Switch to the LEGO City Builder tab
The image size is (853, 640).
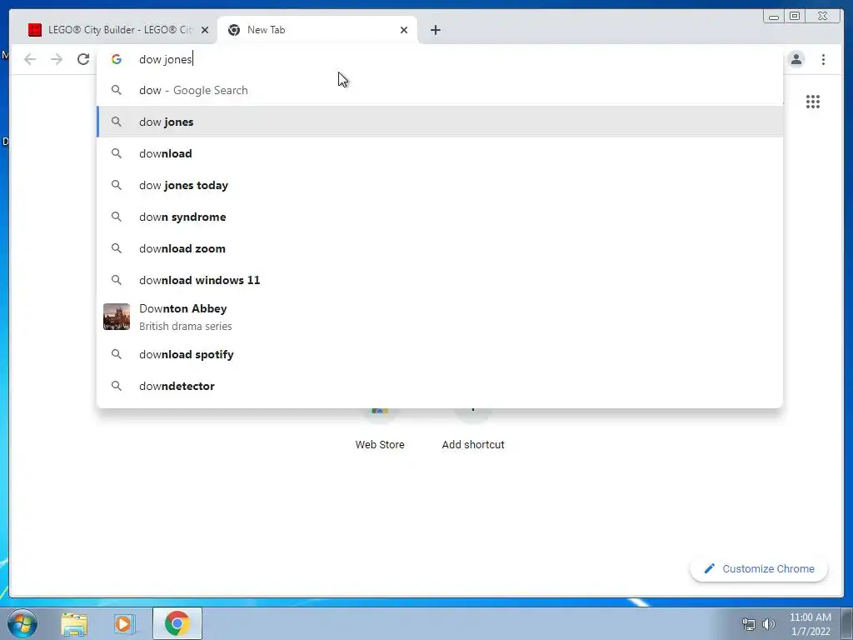(x=118, y=30)
